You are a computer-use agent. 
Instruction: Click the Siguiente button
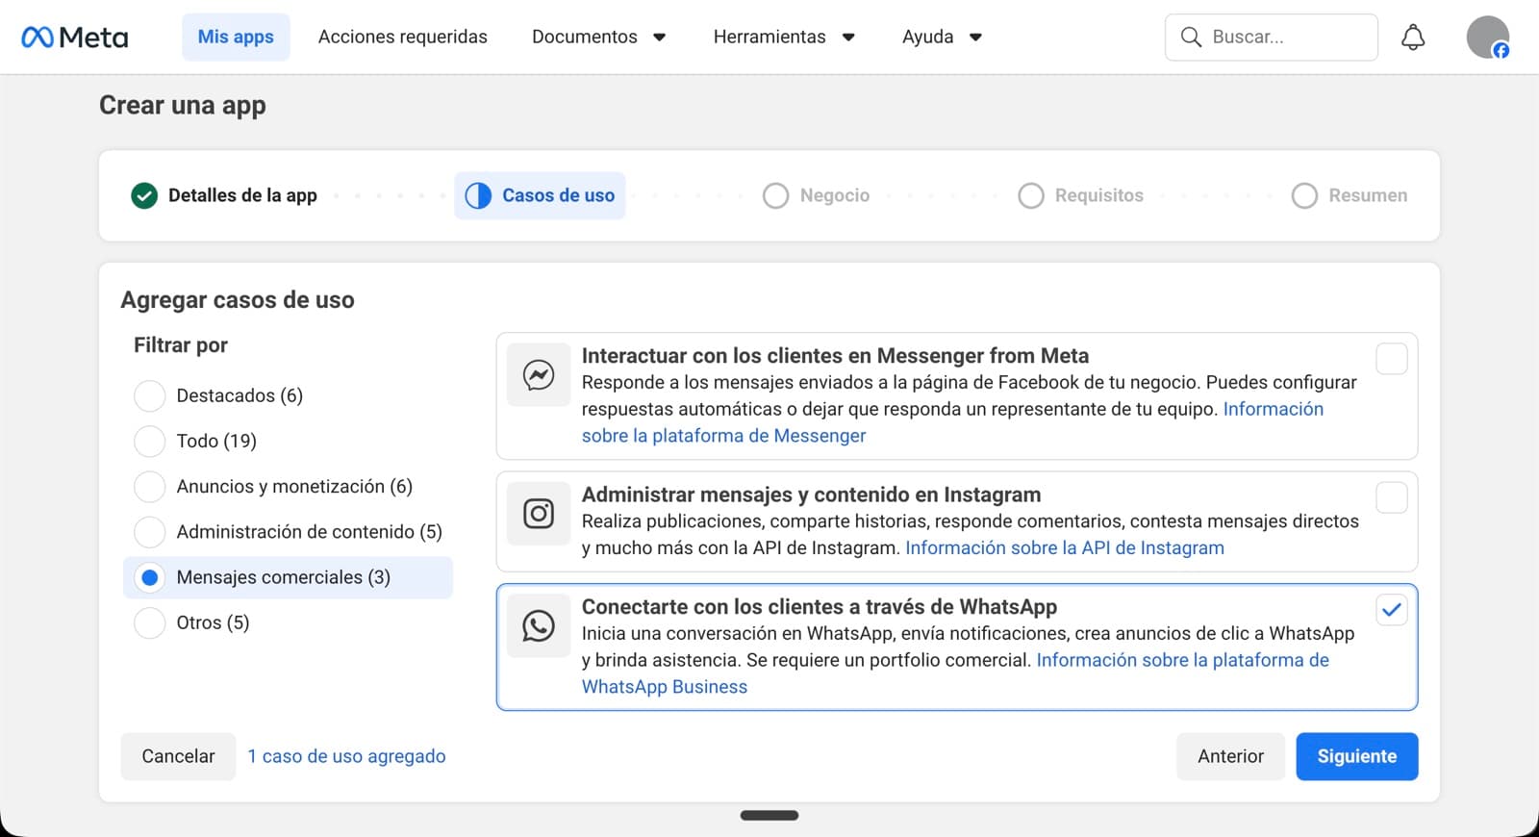coord(1356,756)
